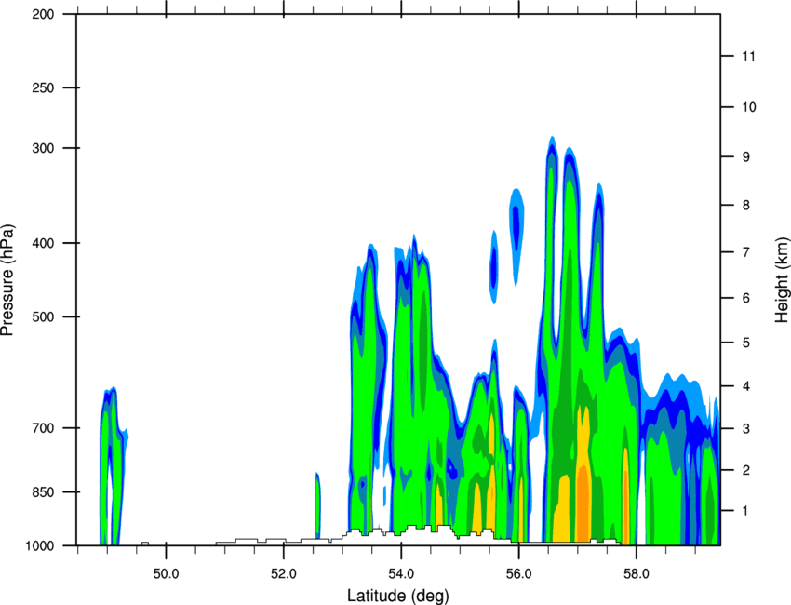This screenshot has height=605, width=791.
Task: Click the 'Pressure (hPa)' axis title
Action: 7,280
